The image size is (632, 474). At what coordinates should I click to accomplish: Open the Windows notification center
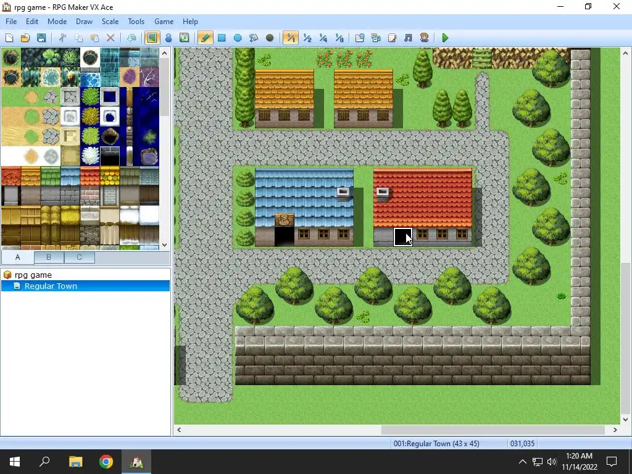click(x=612, y=462)
